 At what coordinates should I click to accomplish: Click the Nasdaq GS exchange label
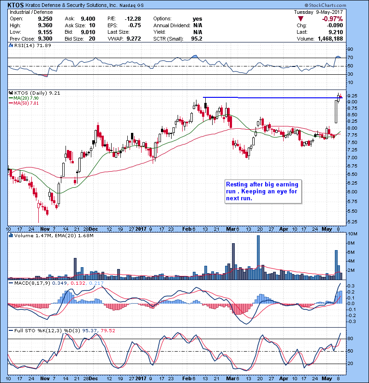131,6
